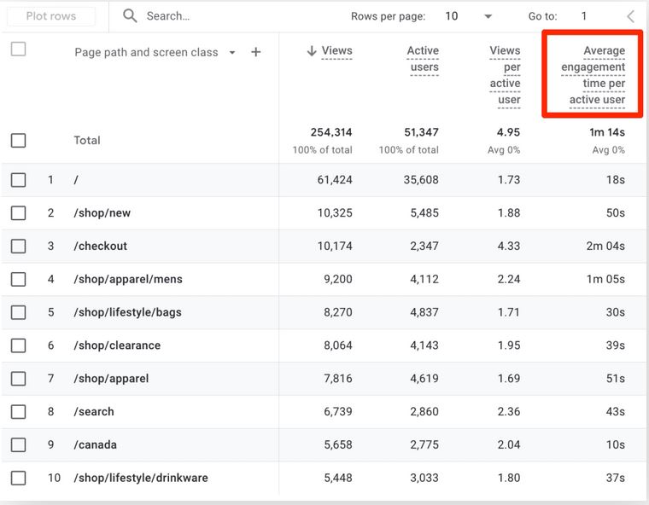Select the /shop/lifestyle/drinkware checkbox
The height and width of the screenshot is (505, 649).
point(18,478)
